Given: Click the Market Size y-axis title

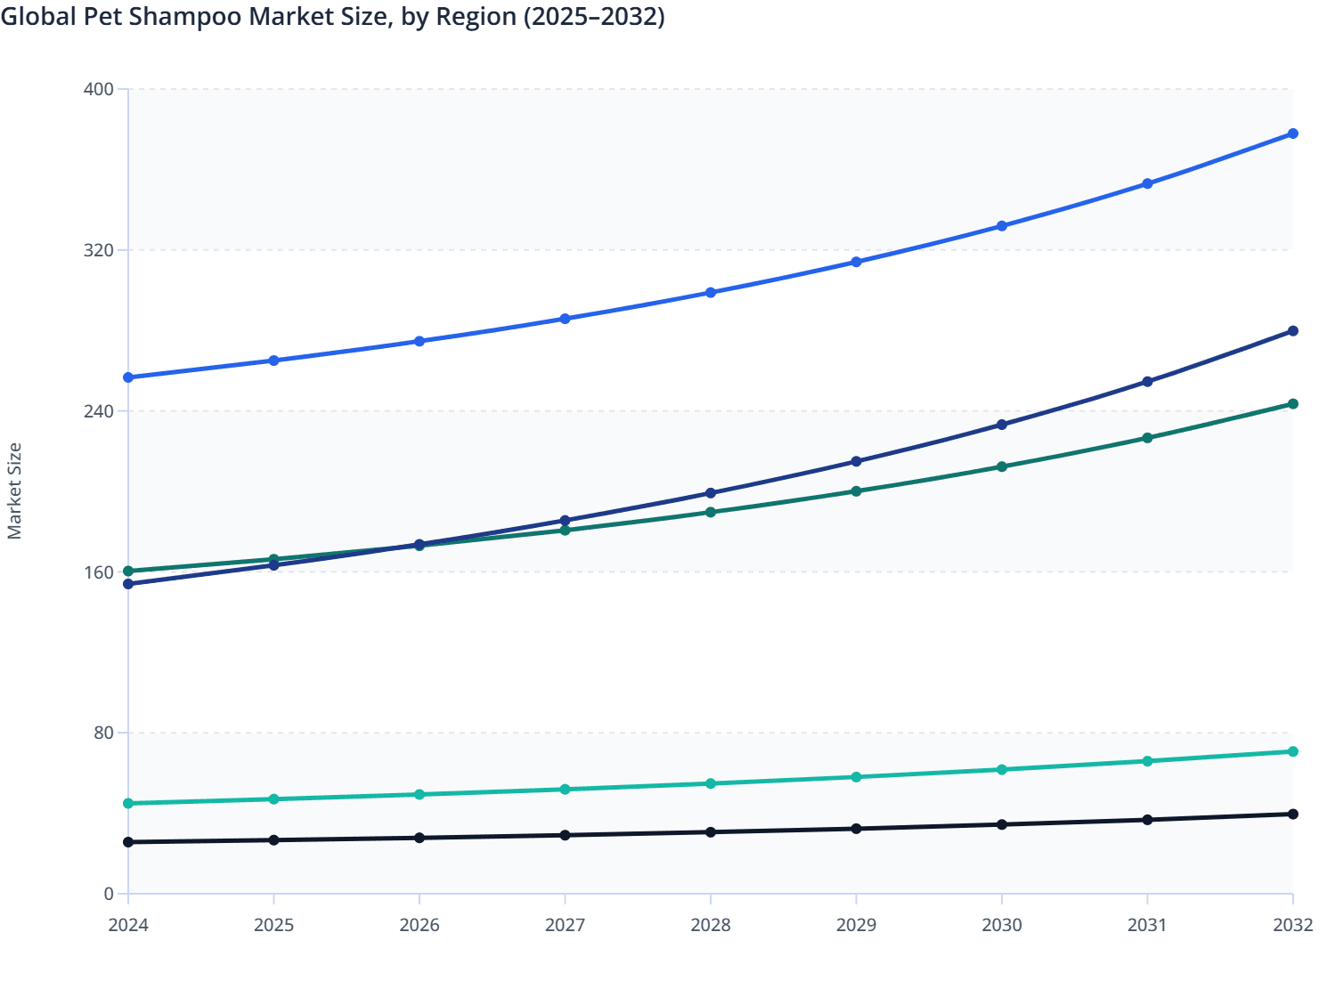Looking at the screenshot, I should click(x=14, y=491).
